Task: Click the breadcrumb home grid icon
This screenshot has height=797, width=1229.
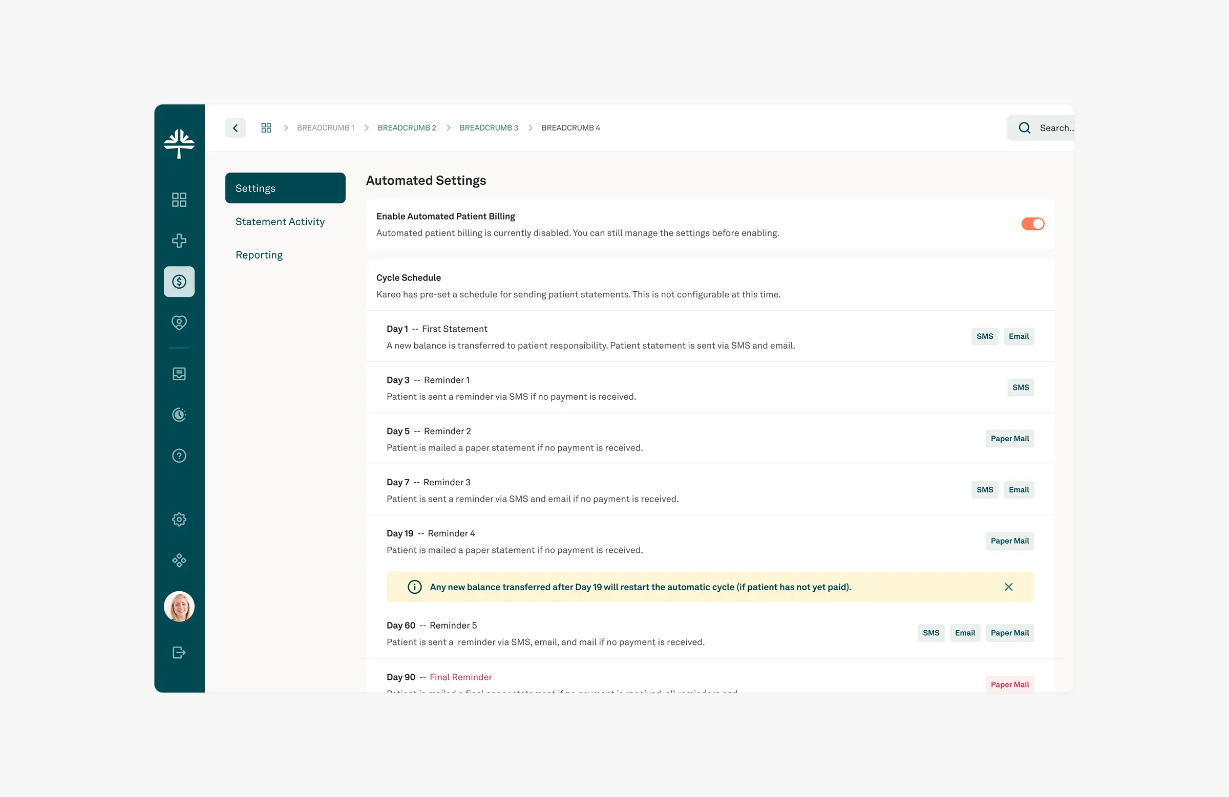Action: 266,128
